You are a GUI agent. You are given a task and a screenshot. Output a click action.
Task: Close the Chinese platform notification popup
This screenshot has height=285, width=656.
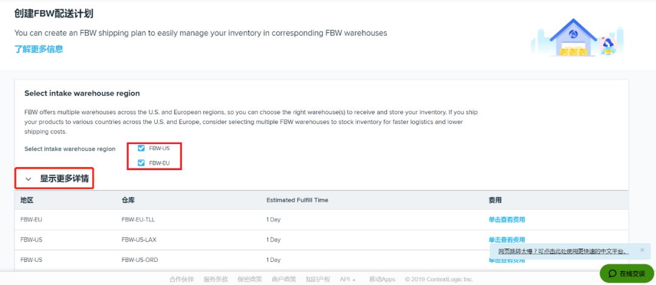click(x=642, y=250)
